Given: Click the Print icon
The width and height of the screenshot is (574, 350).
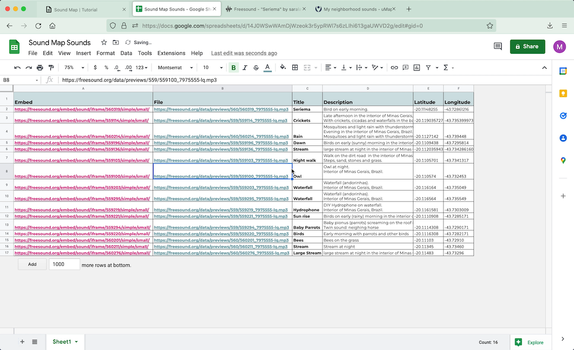Looking at the screenshot, I should pyautogui.click(x=40, y=68).
